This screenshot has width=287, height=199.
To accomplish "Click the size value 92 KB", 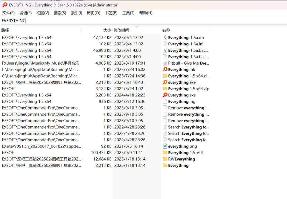I will (106, 146).
